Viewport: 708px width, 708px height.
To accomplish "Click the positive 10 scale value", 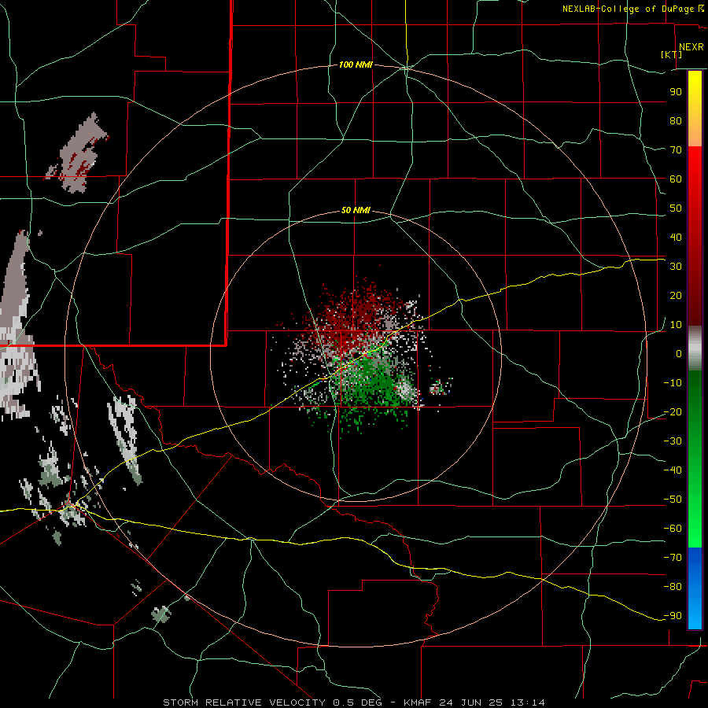I will tap(676, 325).
